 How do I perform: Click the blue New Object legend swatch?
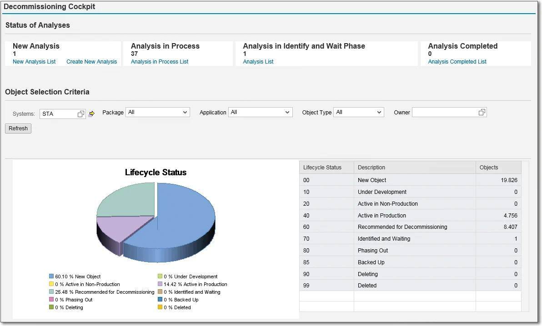coord(51,276)
